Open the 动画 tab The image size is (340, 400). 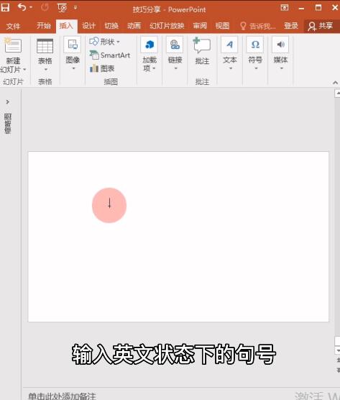click(134, 25)
